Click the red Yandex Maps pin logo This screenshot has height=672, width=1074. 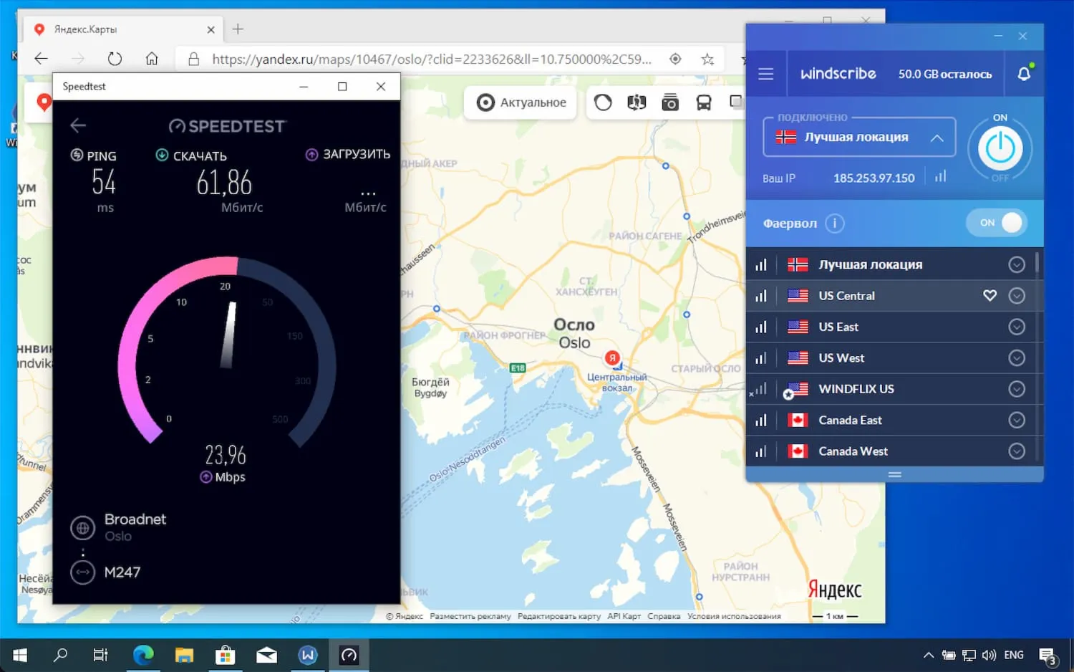(44, 102)
